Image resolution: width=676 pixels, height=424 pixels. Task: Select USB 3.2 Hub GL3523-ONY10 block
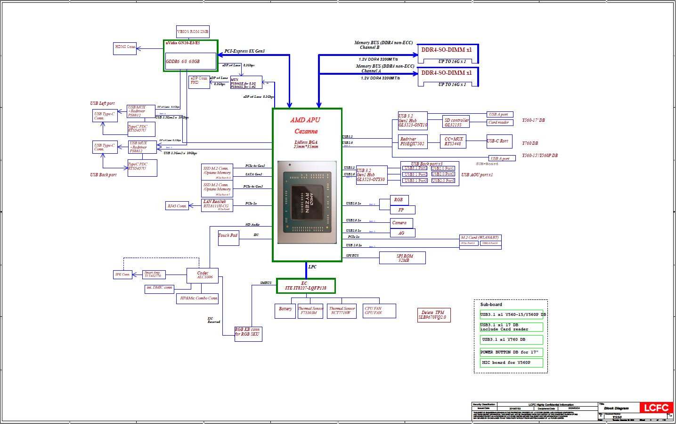pos(413,121)
